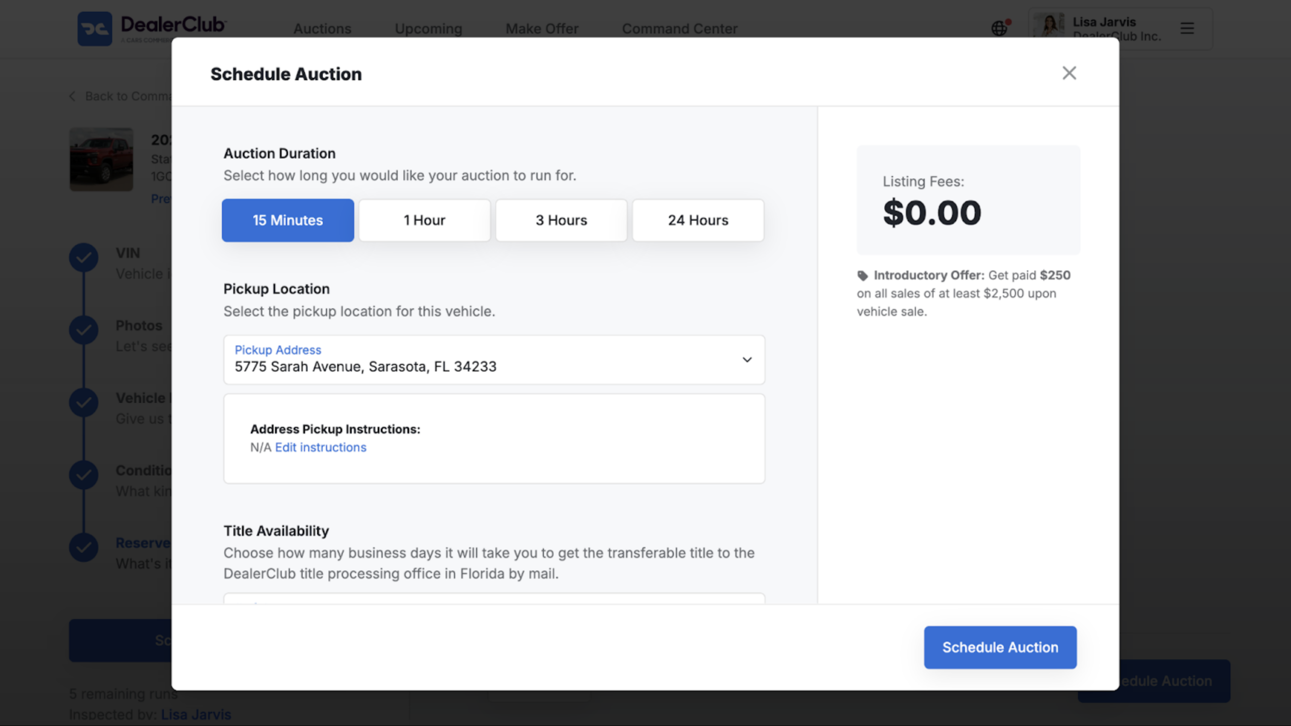Pick the 3 Hours auction duration
The height and width of the screenshot is (726, 1291).
561,220
